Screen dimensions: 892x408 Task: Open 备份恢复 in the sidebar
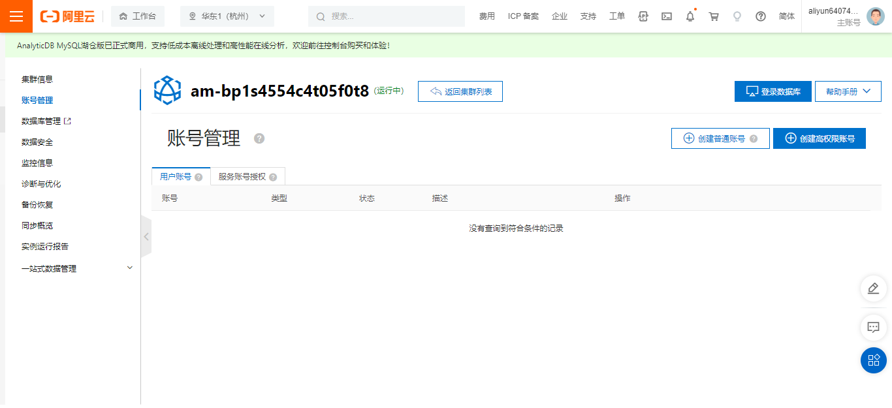pyautogui.click(x=37, y=204)
